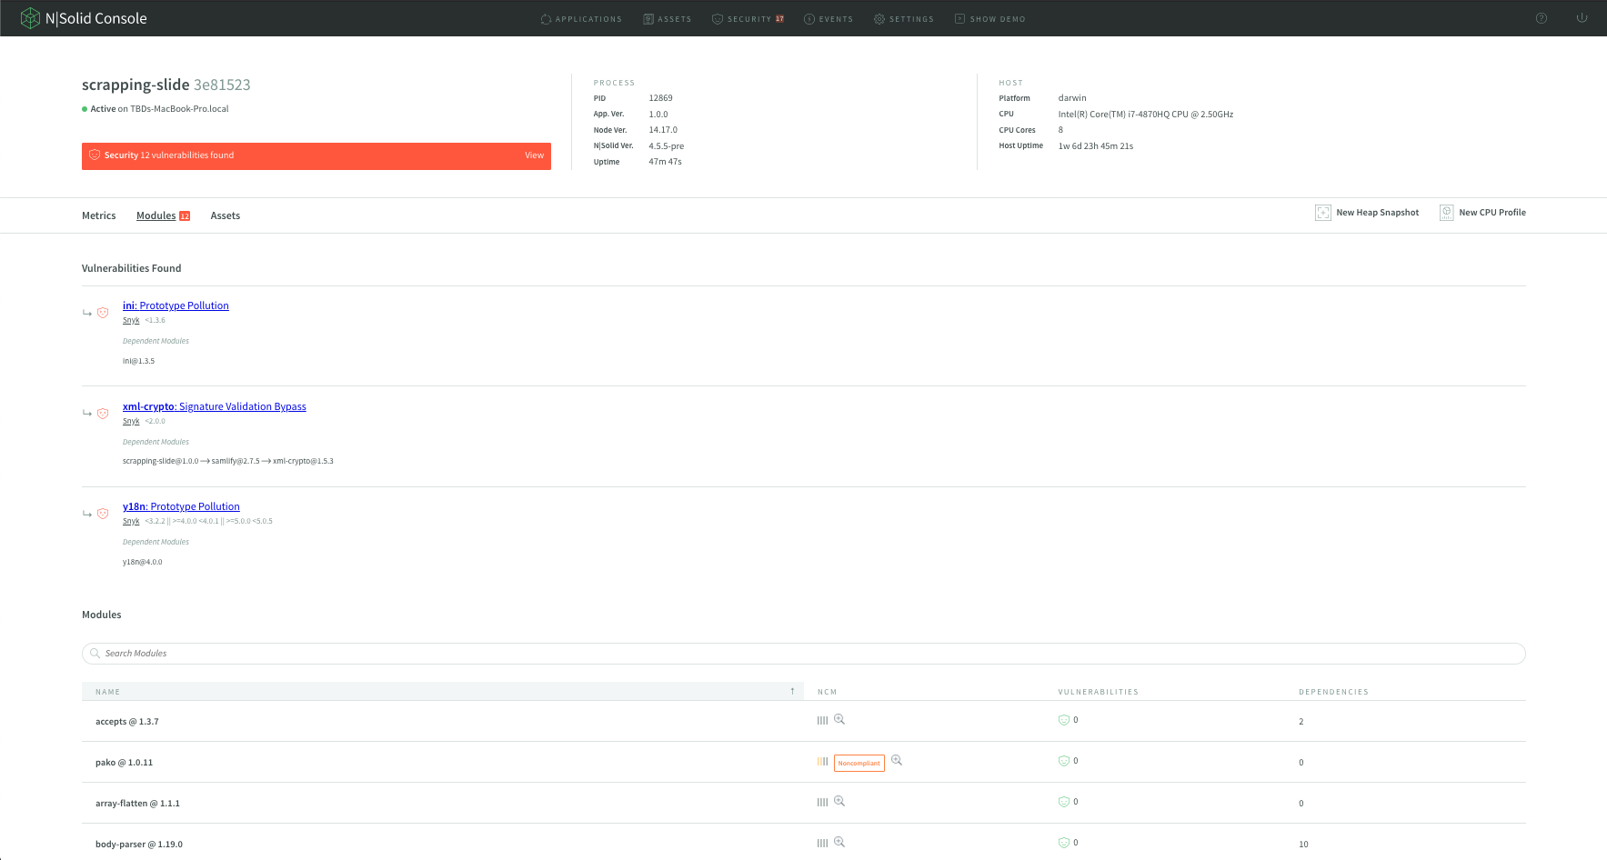
Task: Open ini: Prototype Pollution link
Action: point(176,305)
